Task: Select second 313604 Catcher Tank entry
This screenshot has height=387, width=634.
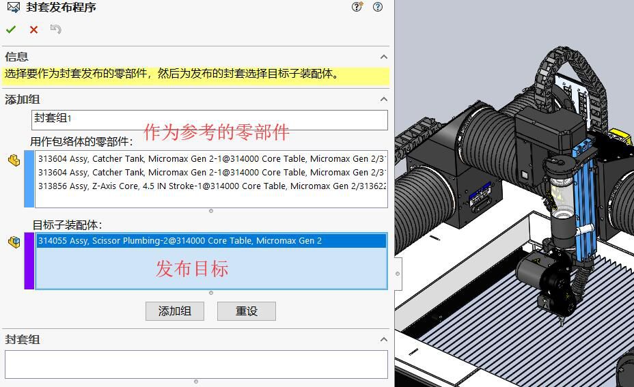Action: [212, 173]
